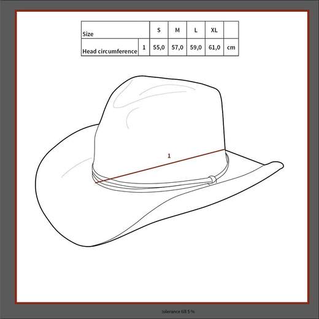
Task: Click the number 1 label above red line
Action: tap(169, 156)
